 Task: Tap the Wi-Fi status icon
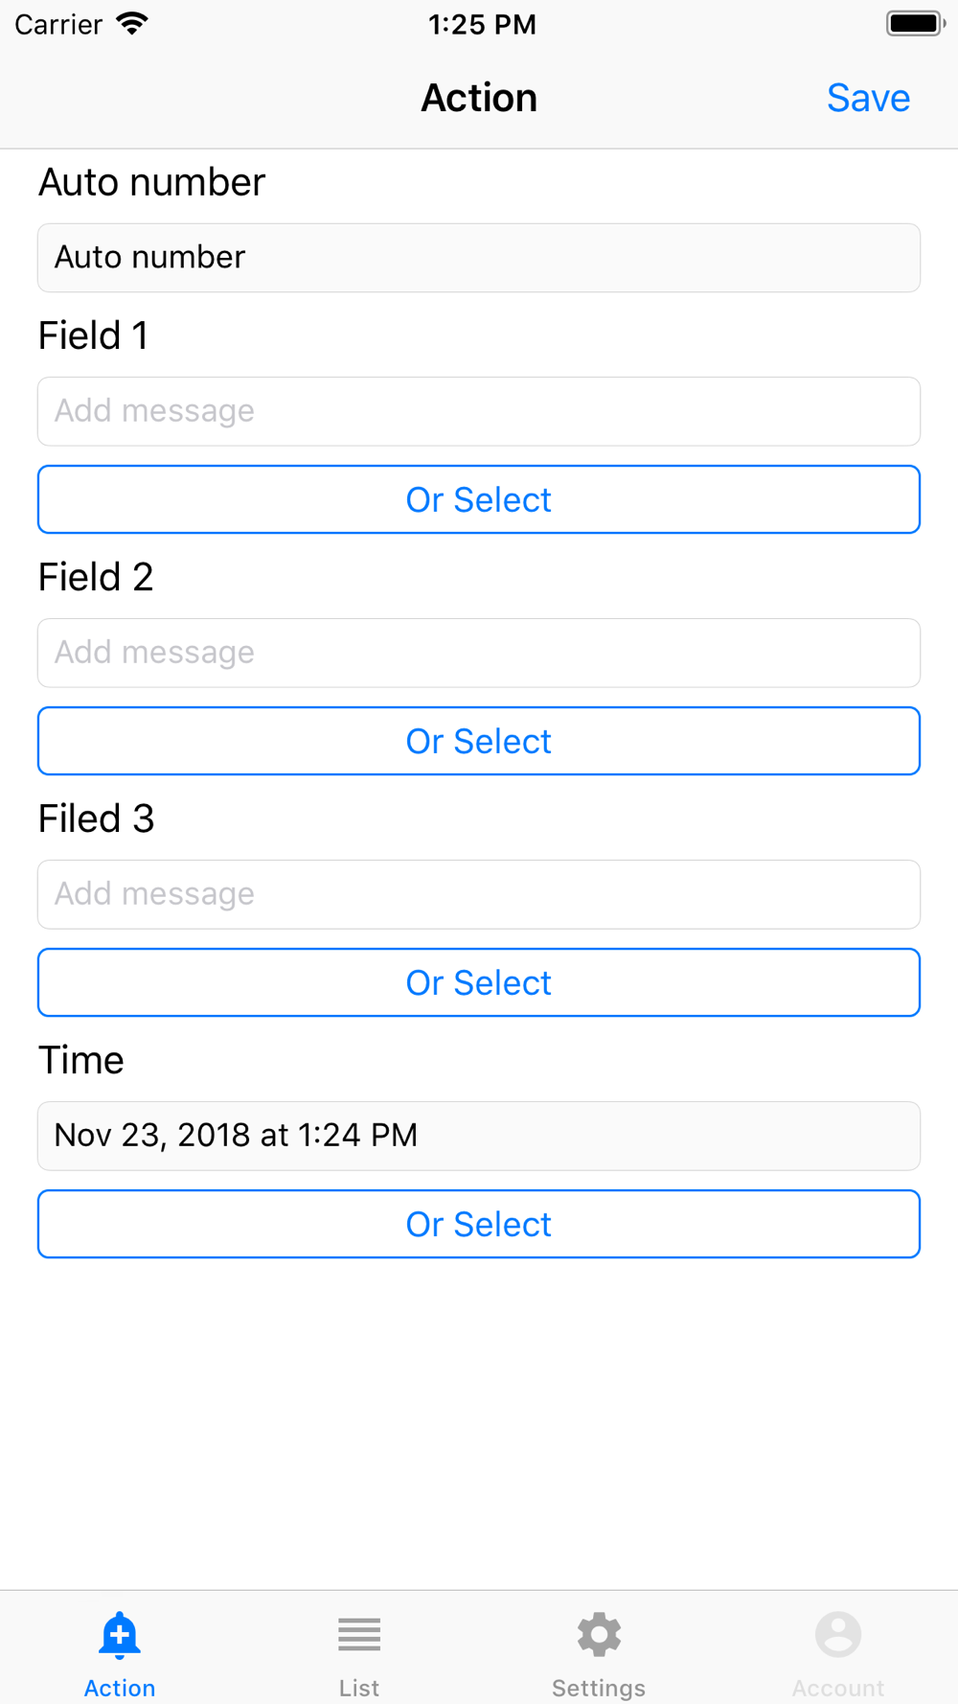132,24
